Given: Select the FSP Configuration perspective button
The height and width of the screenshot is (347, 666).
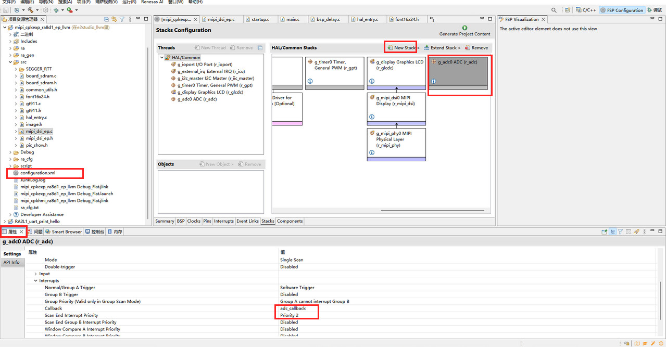Looking at the screenshot, I should [622, 10].
